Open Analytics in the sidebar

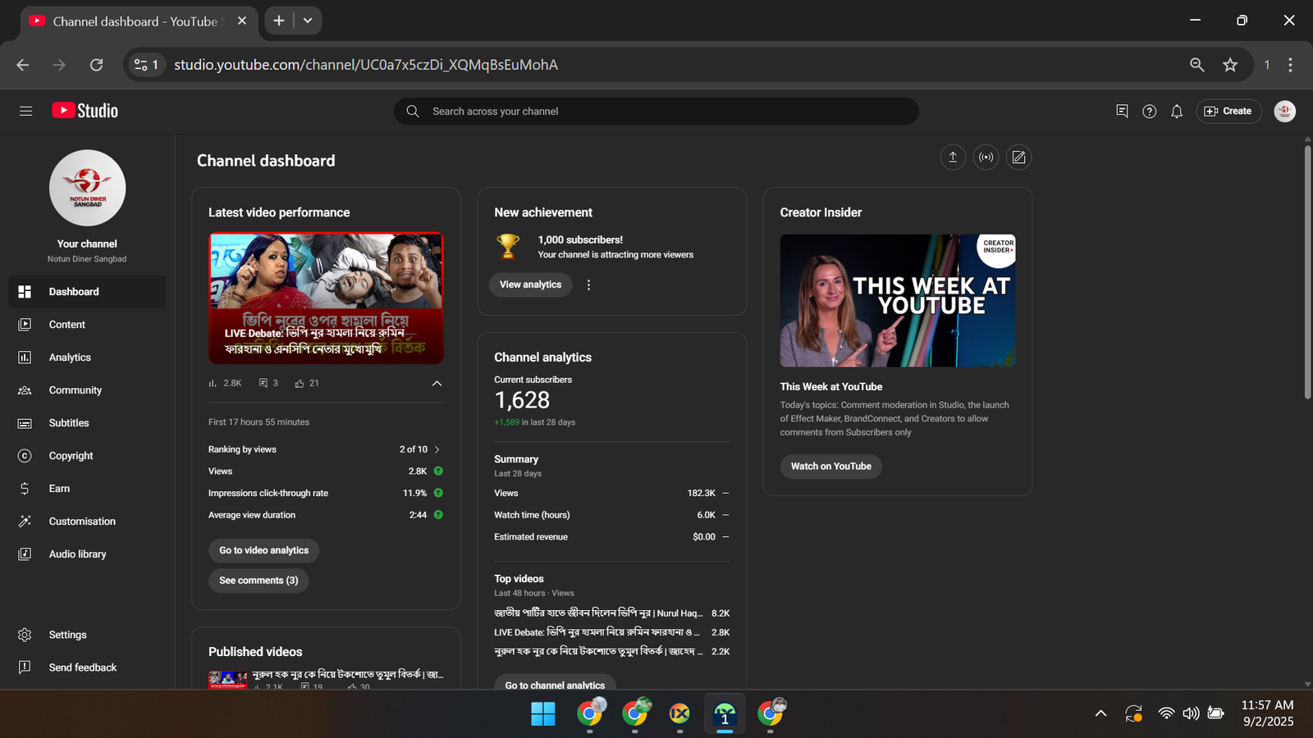70,358
